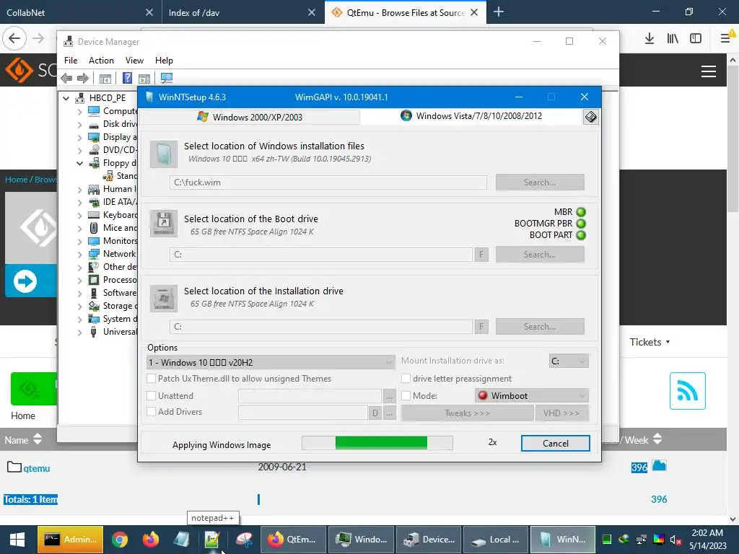Click the disk tool icon beside Vista tab
Viewport: 739px width, 554px height.
click(590, 117)
